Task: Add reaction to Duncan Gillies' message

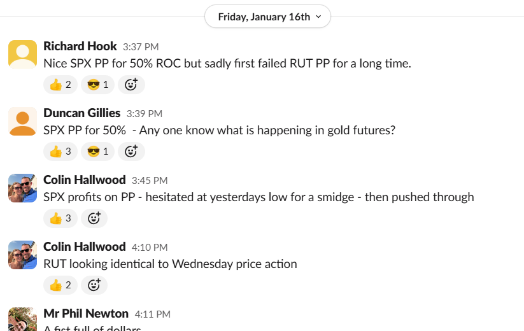Action: click(x=131, y=151)
